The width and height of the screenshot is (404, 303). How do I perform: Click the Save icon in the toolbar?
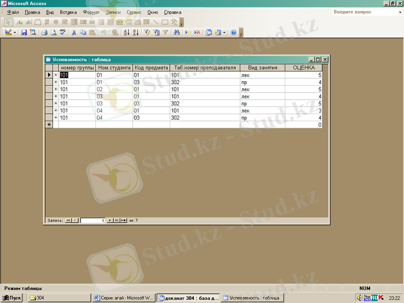click(x=24, y=32)
